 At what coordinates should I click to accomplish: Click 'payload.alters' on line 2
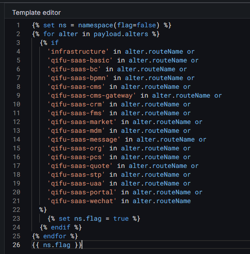pyautogui.click(x=121, y=34)
